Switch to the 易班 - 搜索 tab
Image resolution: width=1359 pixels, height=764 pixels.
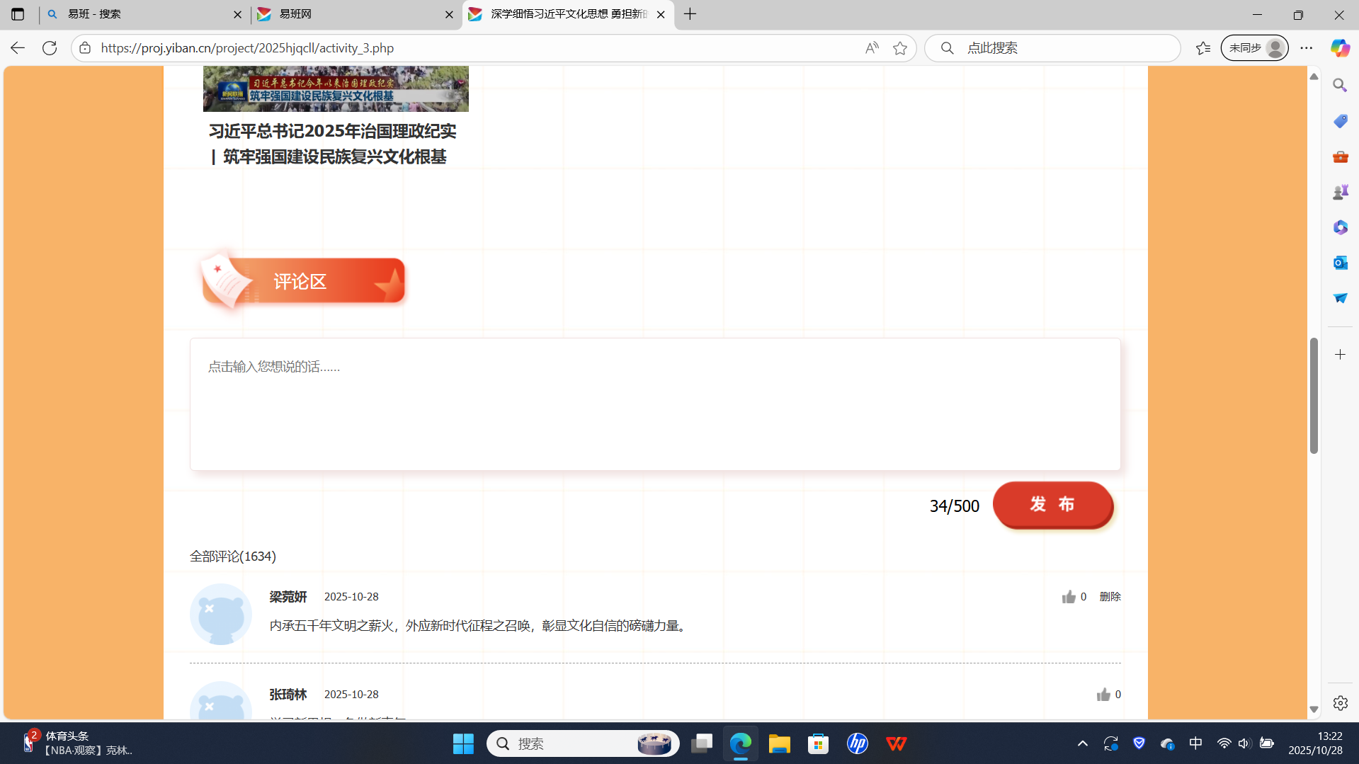[x=142, y=14]
